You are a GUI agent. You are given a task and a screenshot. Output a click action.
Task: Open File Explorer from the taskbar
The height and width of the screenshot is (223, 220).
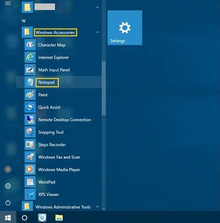tap(59, 217)
